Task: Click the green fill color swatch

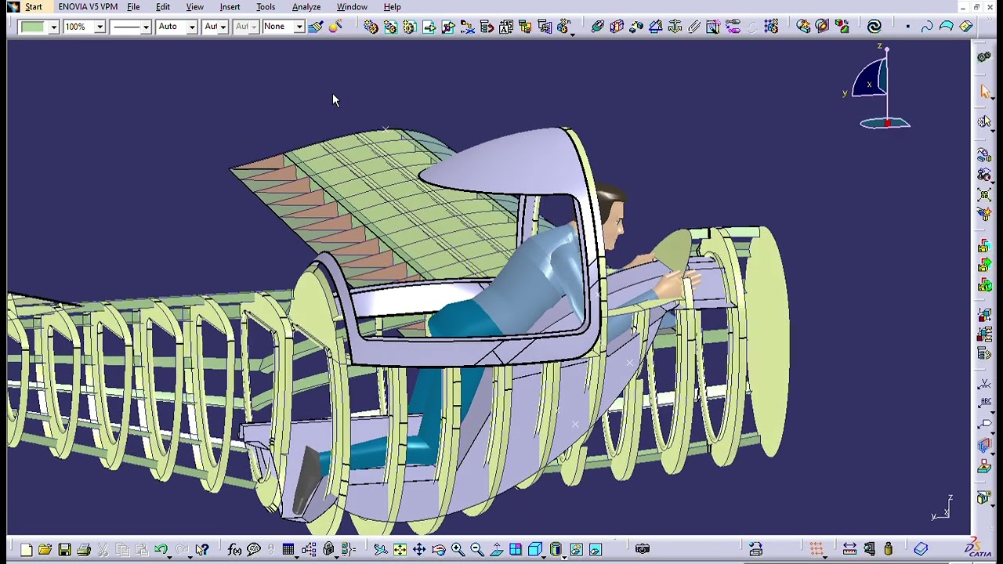Action: (33, 27)
